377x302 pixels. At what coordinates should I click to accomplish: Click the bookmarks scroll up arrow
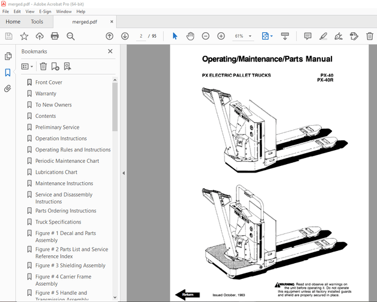[x=115, y=80]
